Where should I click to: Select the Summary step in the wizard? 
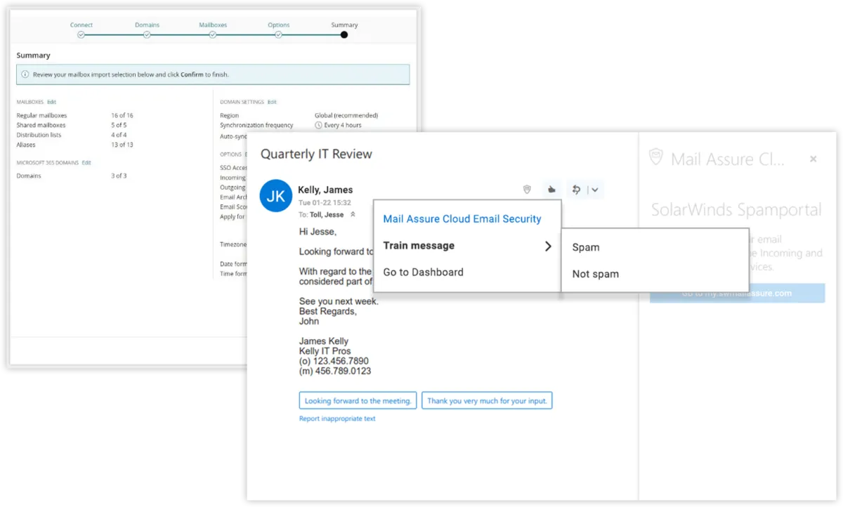(344, 25)
